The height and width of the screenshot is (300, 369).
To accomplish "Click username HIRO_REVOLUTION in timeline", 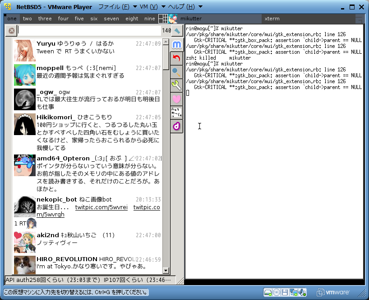I will point(67,259).
